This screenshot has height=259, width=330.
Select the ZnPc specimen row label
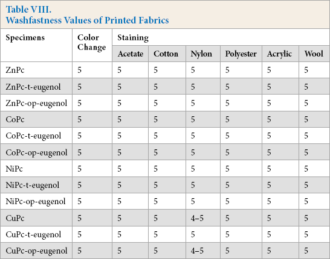[15, 70]
